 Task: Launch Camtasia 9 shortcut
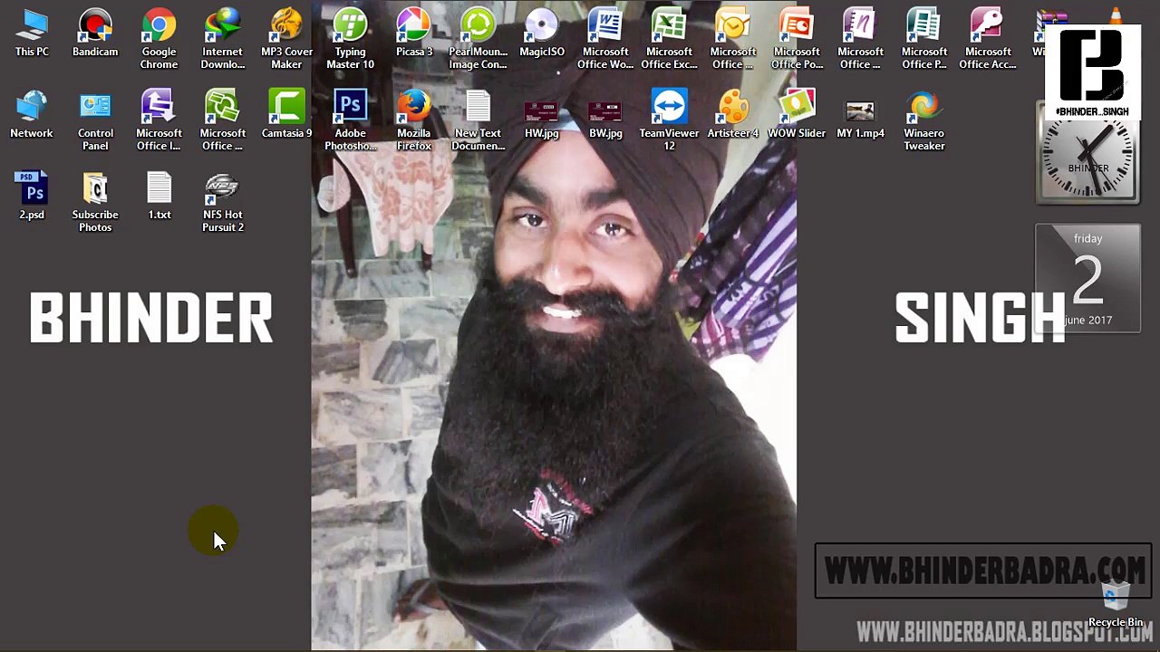click(286, 115)
